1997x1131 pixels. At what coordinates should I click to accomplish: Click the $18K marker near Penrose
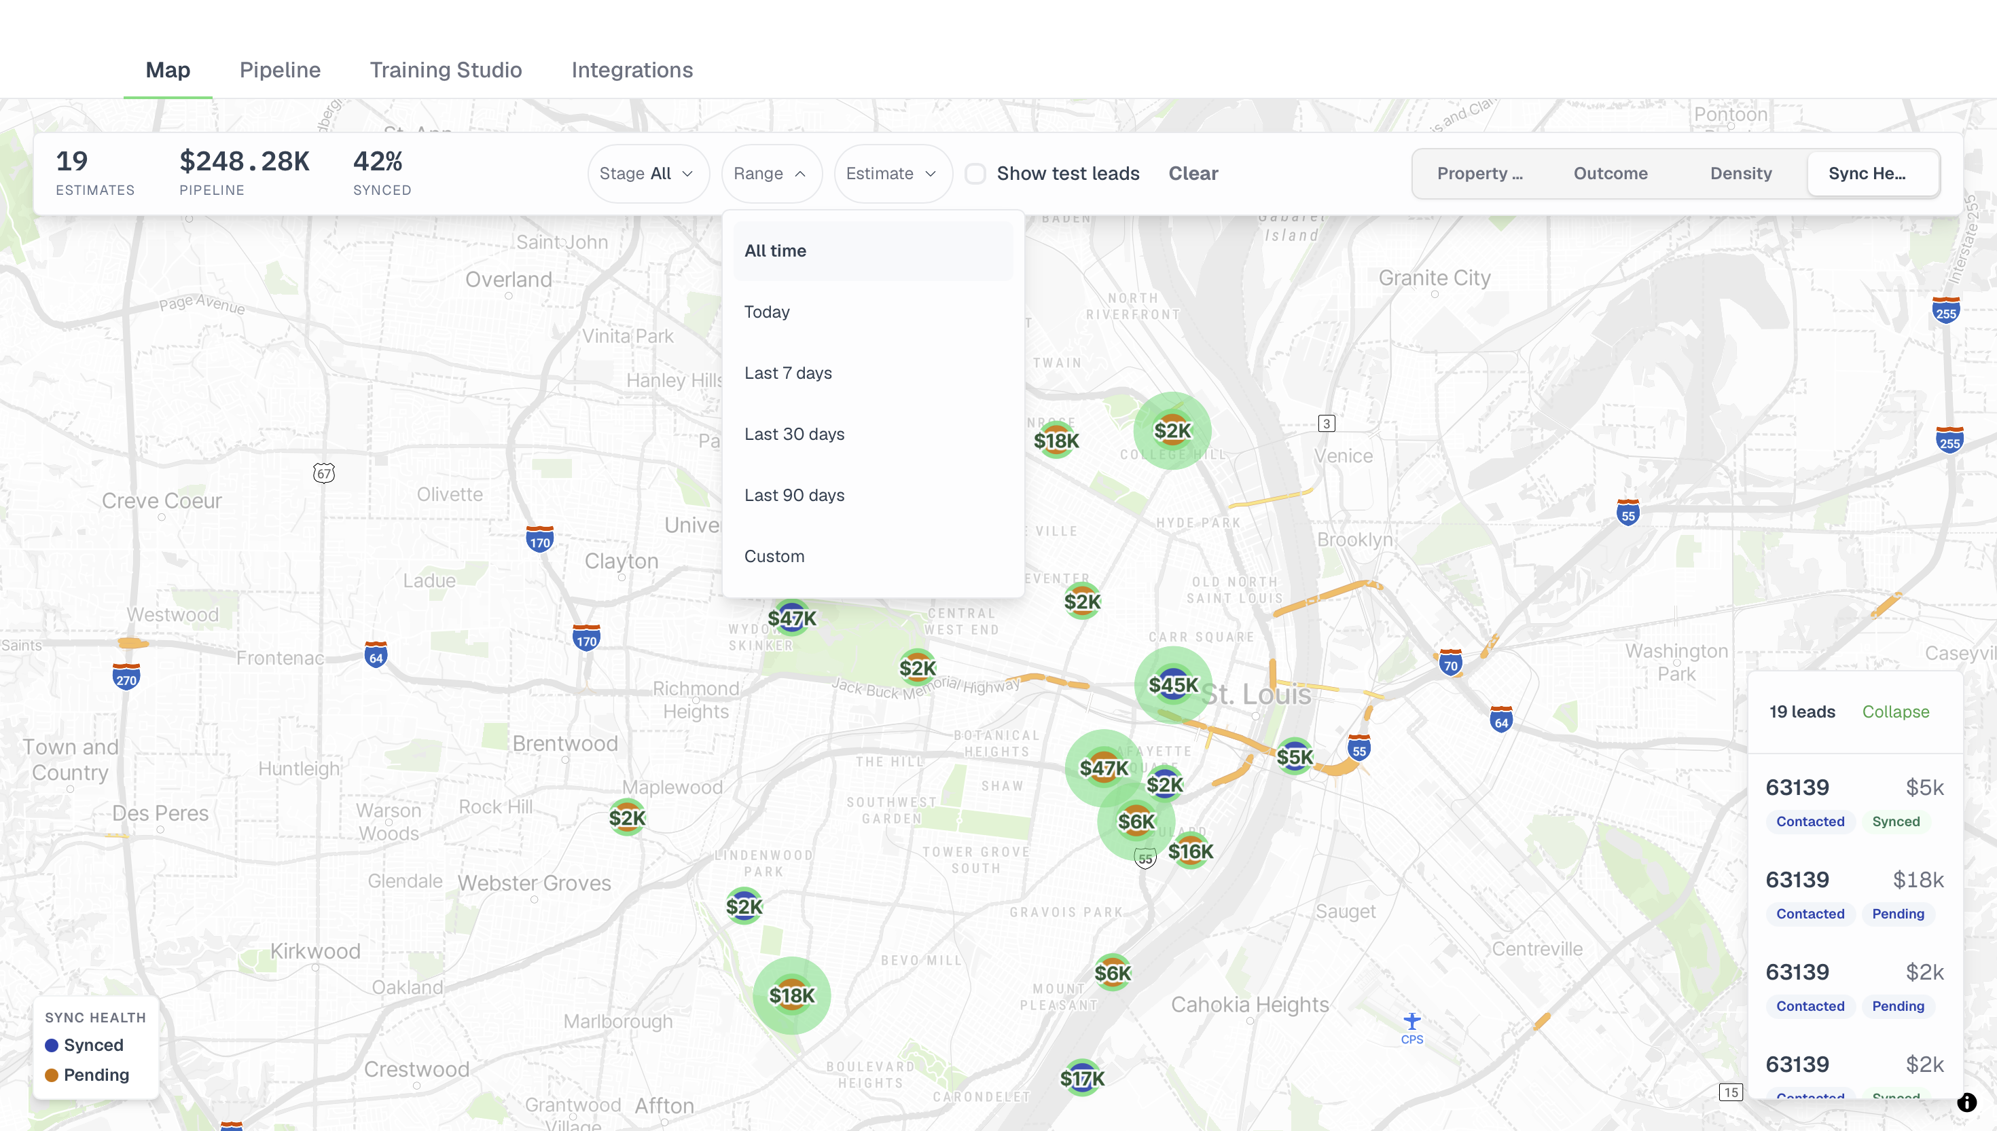pyautogui.click(x=1056, y=441)
